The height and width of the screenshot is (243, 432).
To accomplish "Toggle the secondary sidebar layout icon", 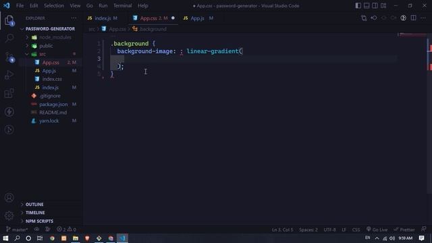I will pos(375,5).
